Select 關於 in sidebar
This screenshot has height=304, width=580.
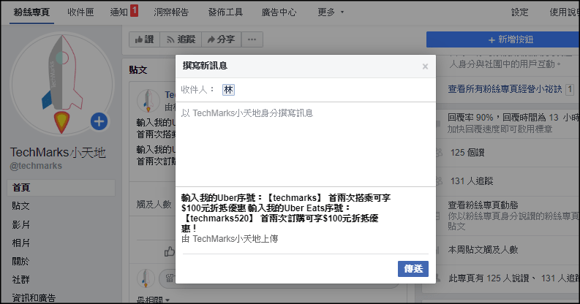20,262
